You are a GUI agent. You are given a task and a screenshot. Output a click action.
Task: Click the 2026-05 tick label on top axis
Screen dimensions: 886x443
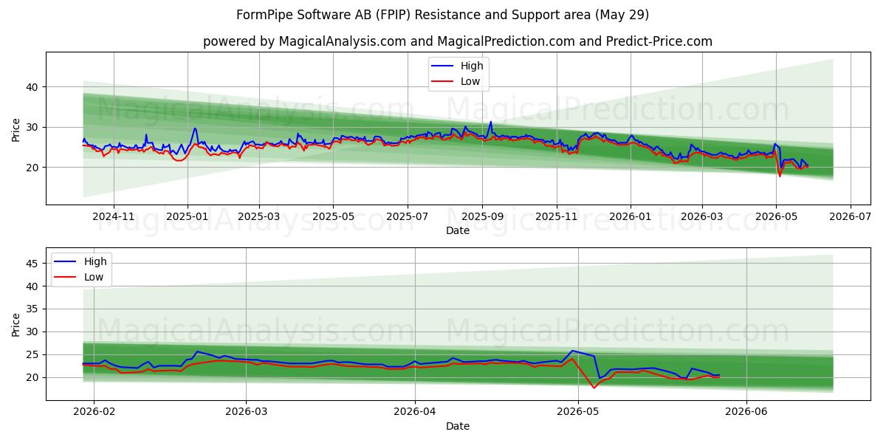(776, 217)
